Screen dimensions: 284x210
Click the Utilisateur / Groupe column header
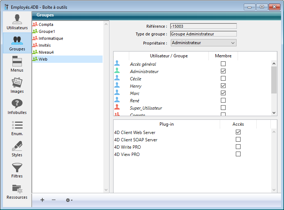click(169, 56)
